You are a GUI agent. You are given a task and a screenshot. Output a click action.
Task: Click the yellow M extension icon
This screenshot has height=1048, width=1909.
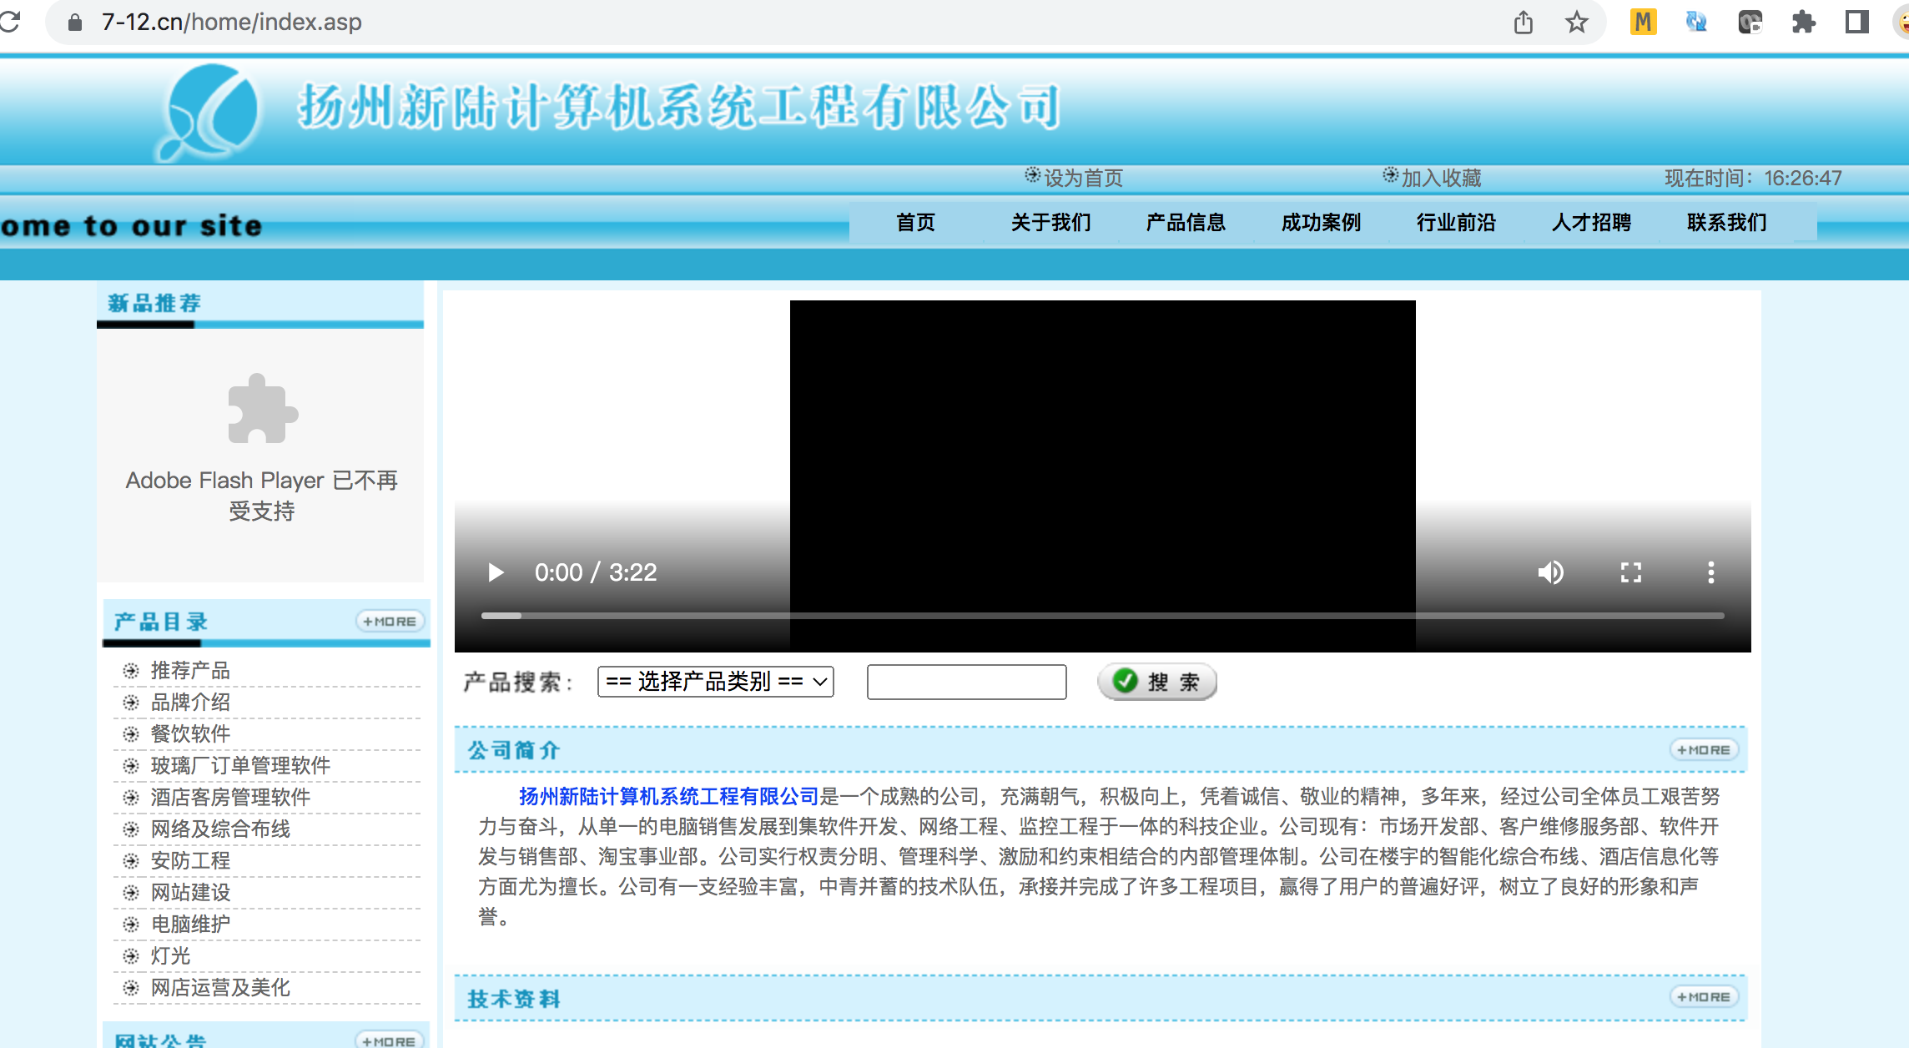1643,23
